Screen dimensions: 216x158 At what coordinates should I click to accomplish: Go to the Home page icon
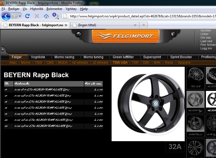[46, 16]
